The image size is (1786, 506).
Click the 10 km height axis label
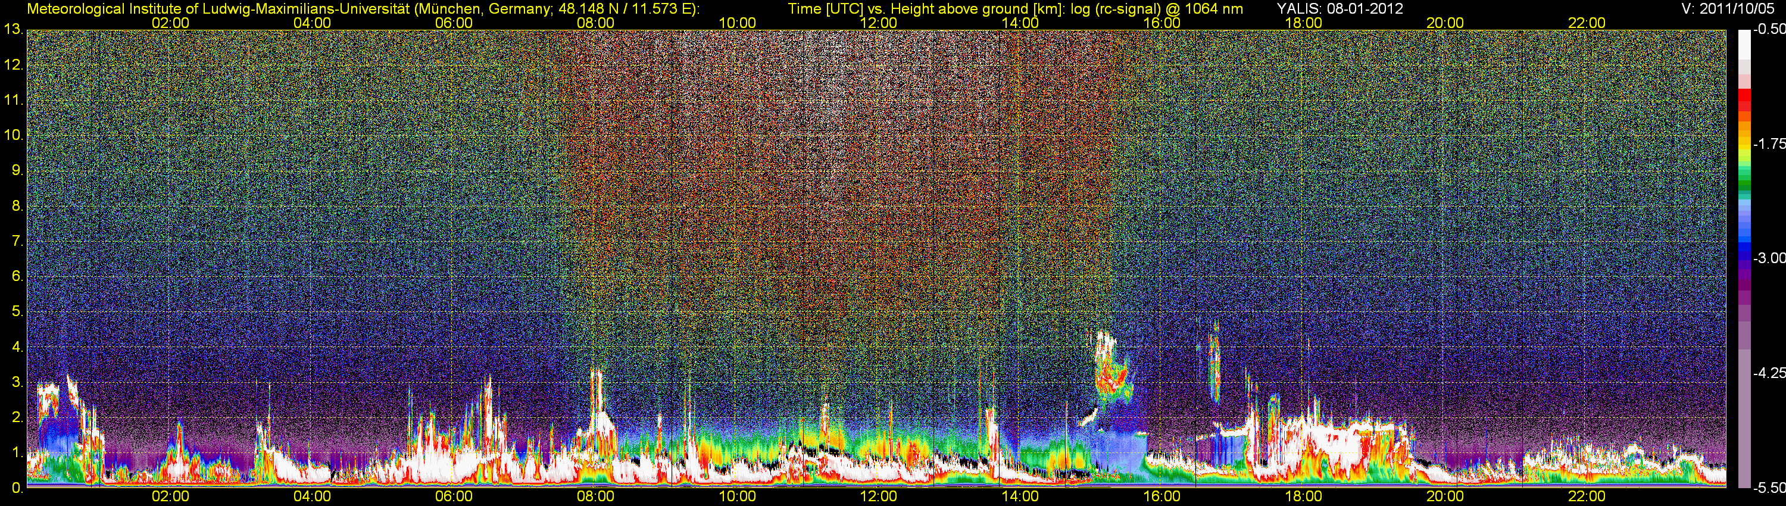click(13, 135)
